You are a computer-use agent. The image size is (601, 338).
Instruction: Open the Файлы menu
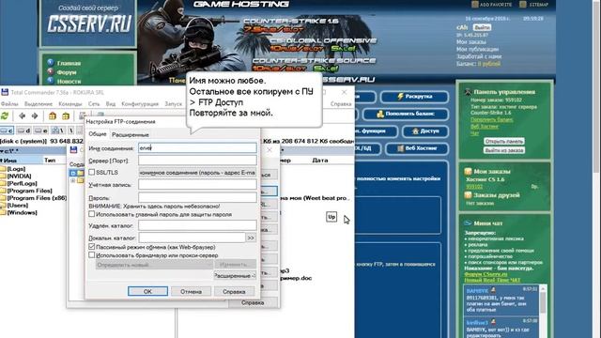[9, 104]
